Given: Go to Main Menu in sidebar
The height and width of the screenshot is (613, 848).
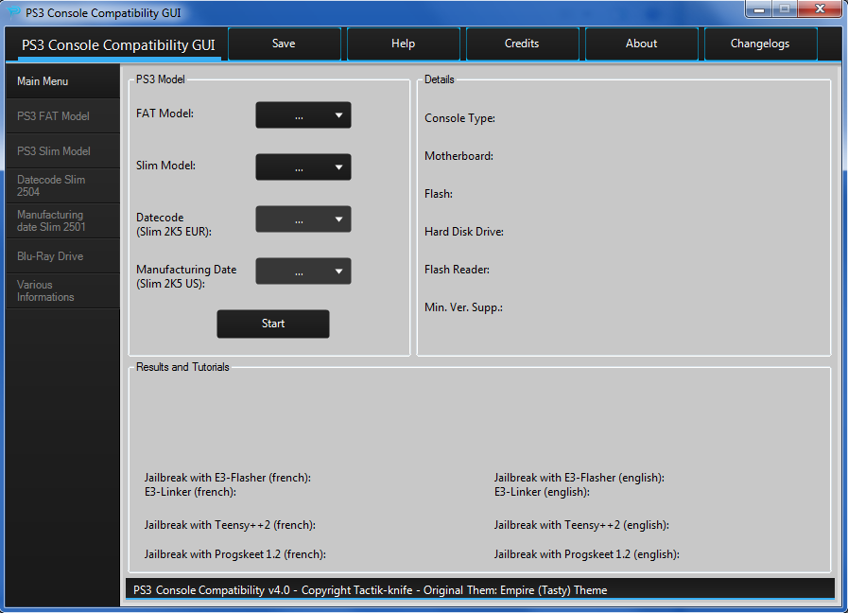Looking at the screenshot, I should (x=62, y=81).
